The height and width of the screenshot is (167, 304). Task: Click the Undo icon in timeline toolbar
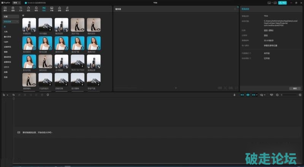coord(14,95)
